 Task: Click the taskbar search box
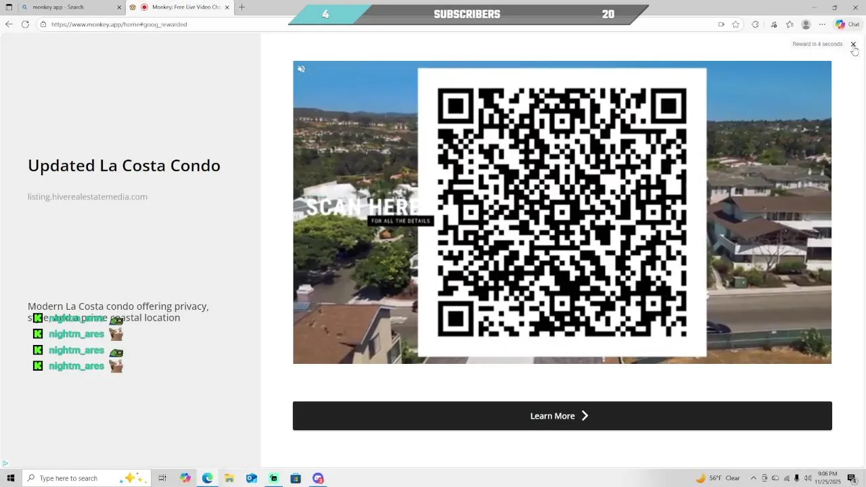[85, 478]
